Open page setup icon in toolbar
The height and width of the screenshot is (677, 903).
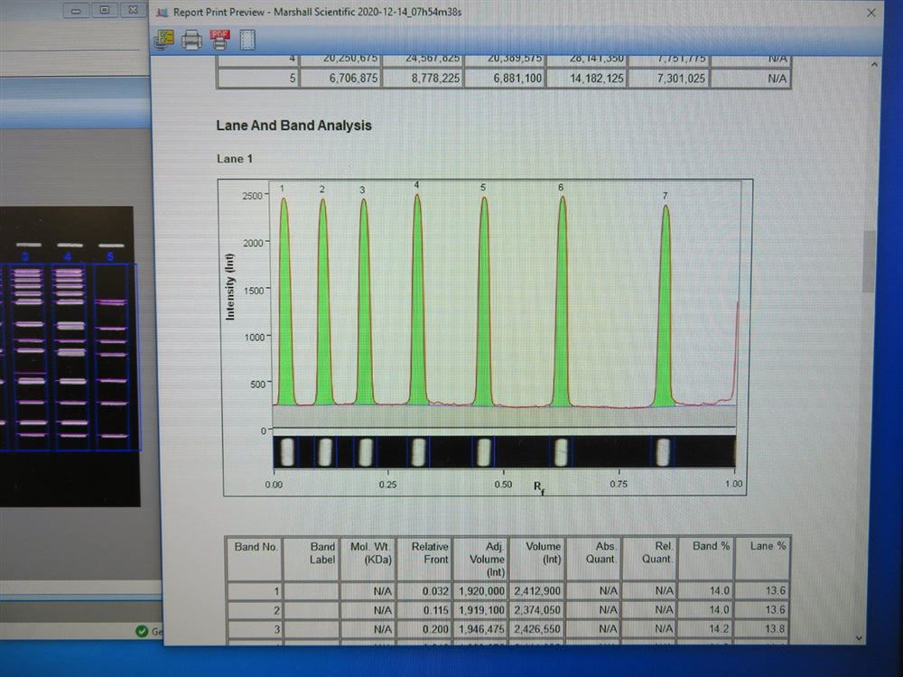247,40
